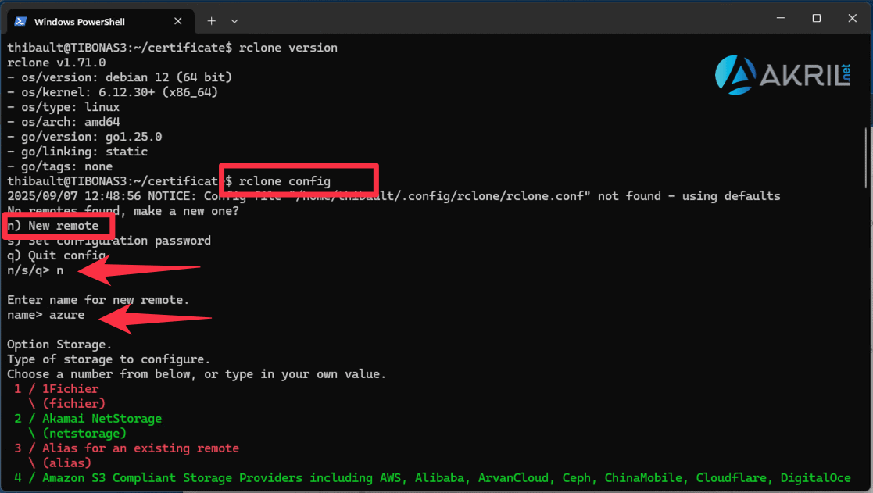Viewport: 873px width, 493px height.
Task: Click the 'go/version: go1.25.0' line
Action: coord(84,136)
